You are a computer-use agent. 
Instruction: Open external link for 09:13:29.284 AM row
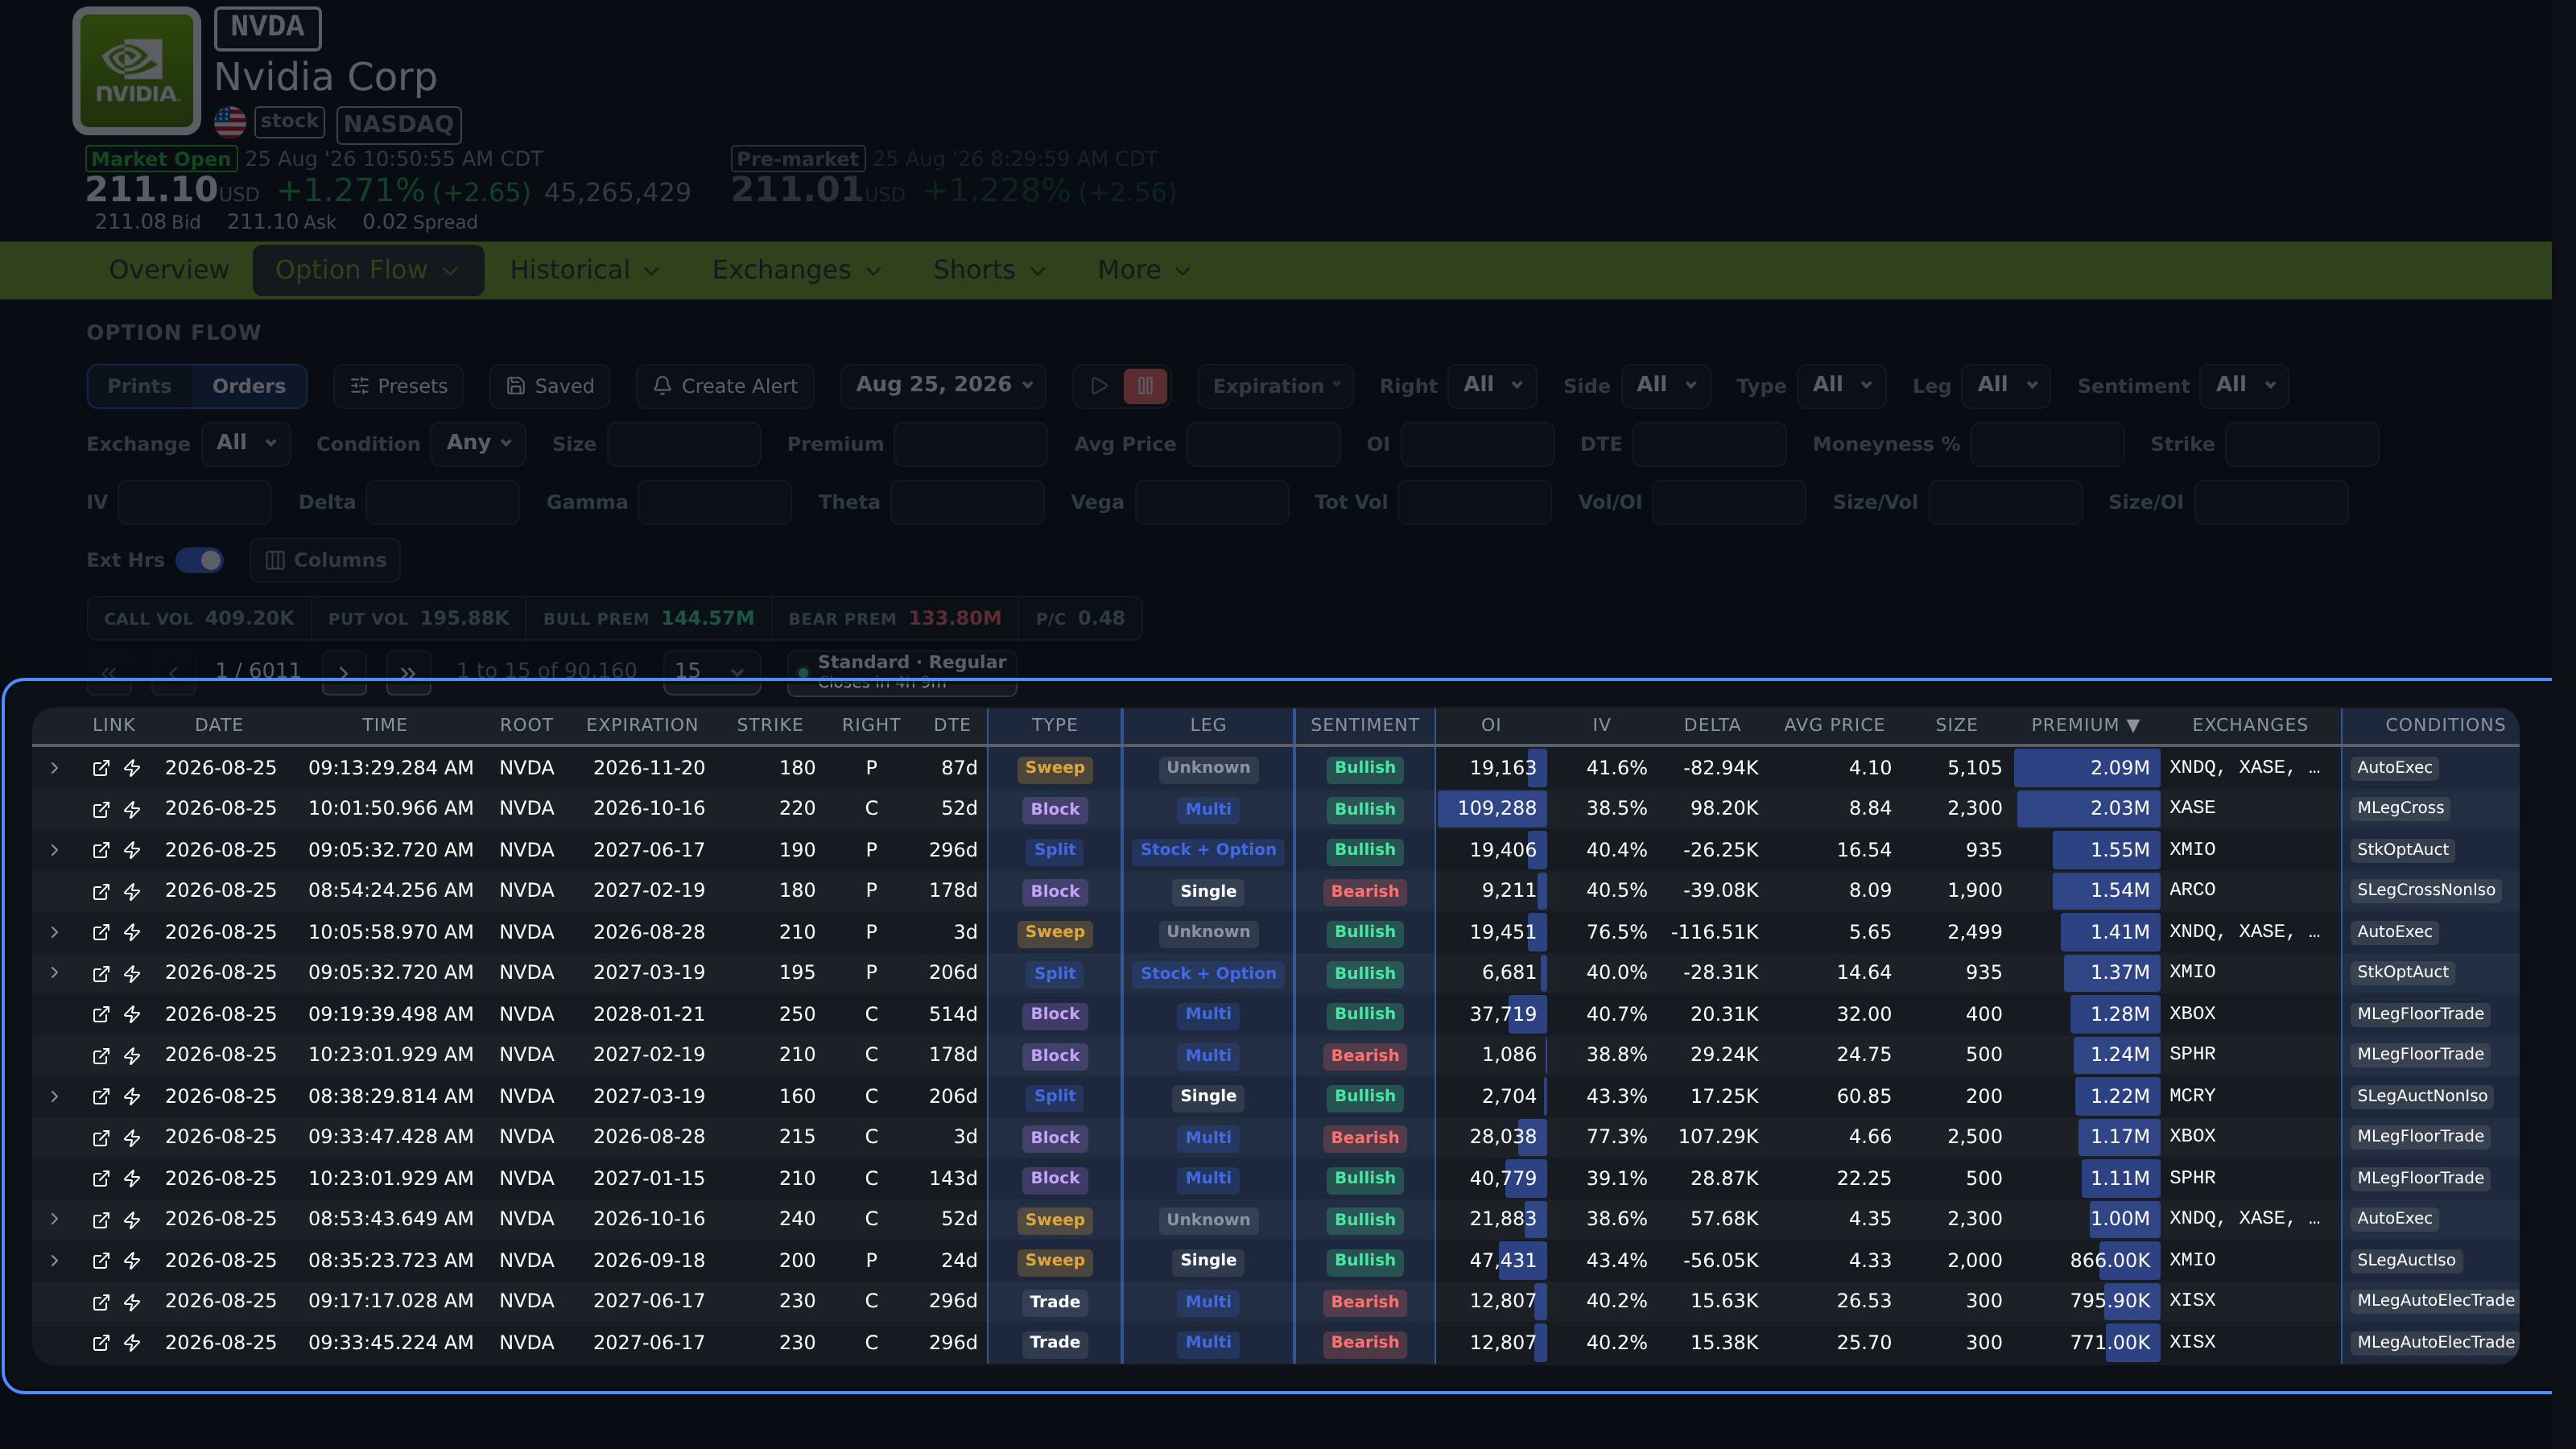(x=101, y=768)
